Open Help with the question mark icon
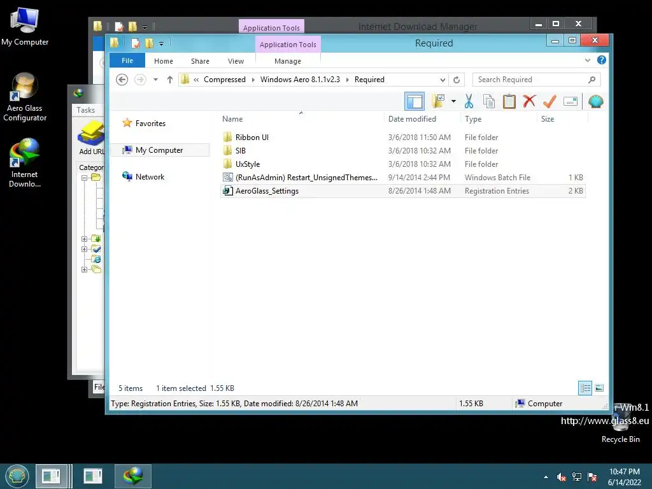 pyautogui.click(x=601, y=60)
